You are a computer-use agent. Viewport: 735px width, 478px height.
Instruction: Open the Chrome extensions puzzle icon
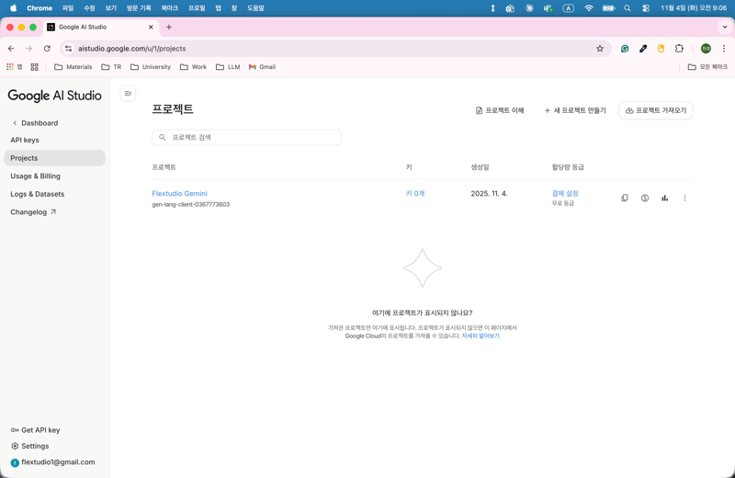point(679,49)
